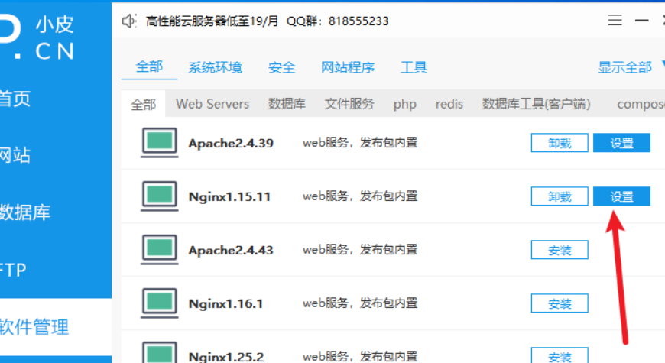This screenshot has height=363, width=665.
Task: Click the Nginx1.25.2 monitor icon
Action: coord(159,353)
